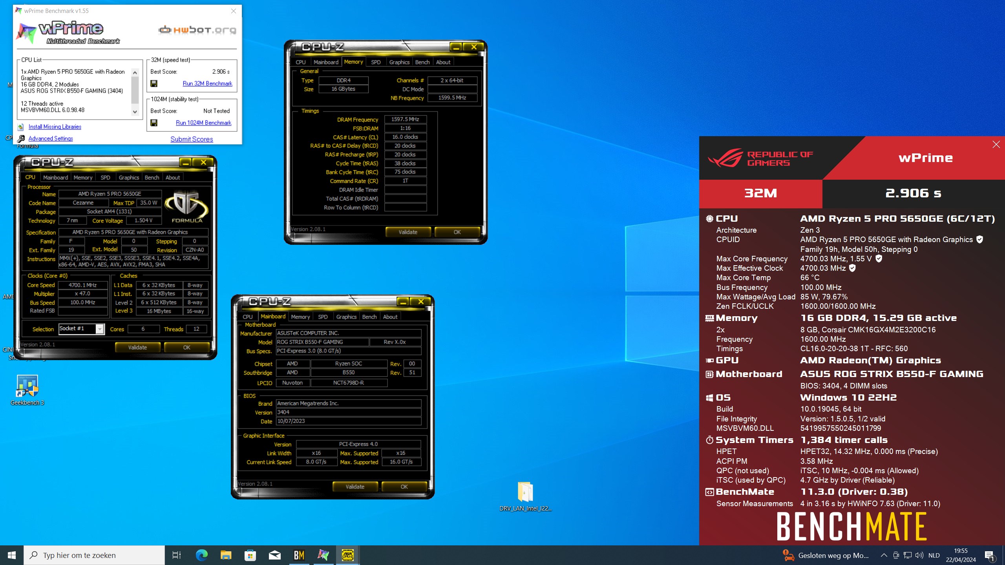The image size is (1005, 565).
Task: Click OK in CPU-Z Memory window
Action: tap(457, 232)
